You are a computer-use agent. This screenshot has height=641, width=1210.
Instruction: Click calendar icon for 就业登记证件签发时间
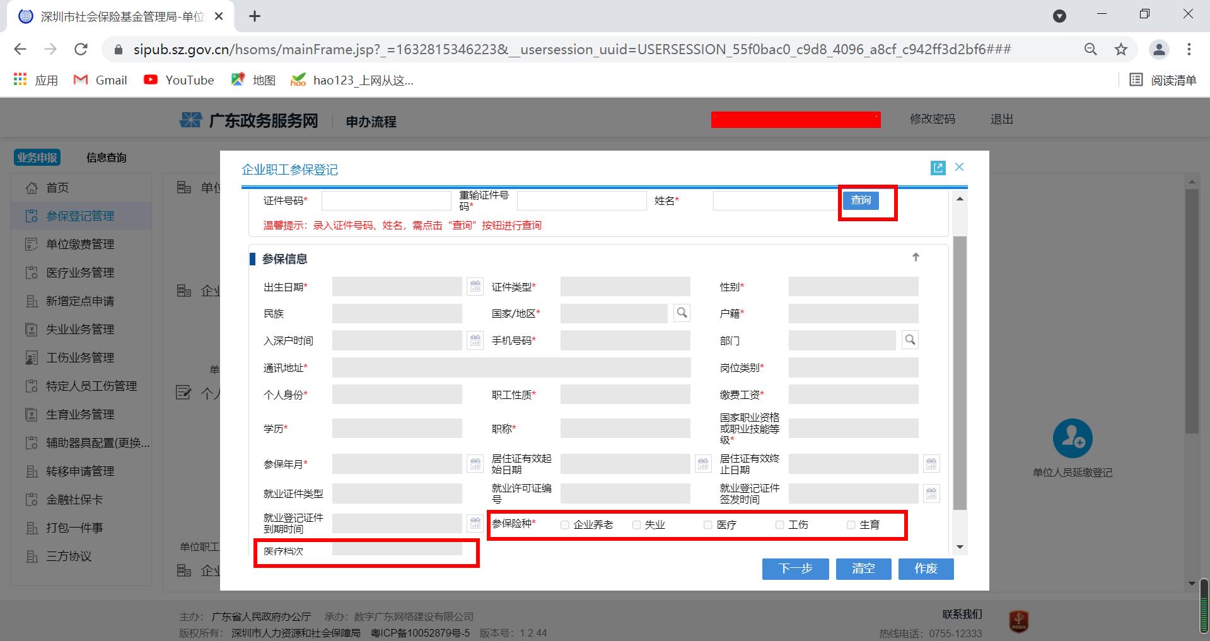[931, 494]
